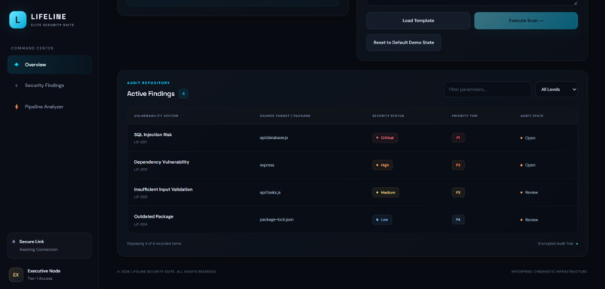This screenshot has width=605, height=289.
Task: Select the High severity badge
Action: tap(382, 165)
